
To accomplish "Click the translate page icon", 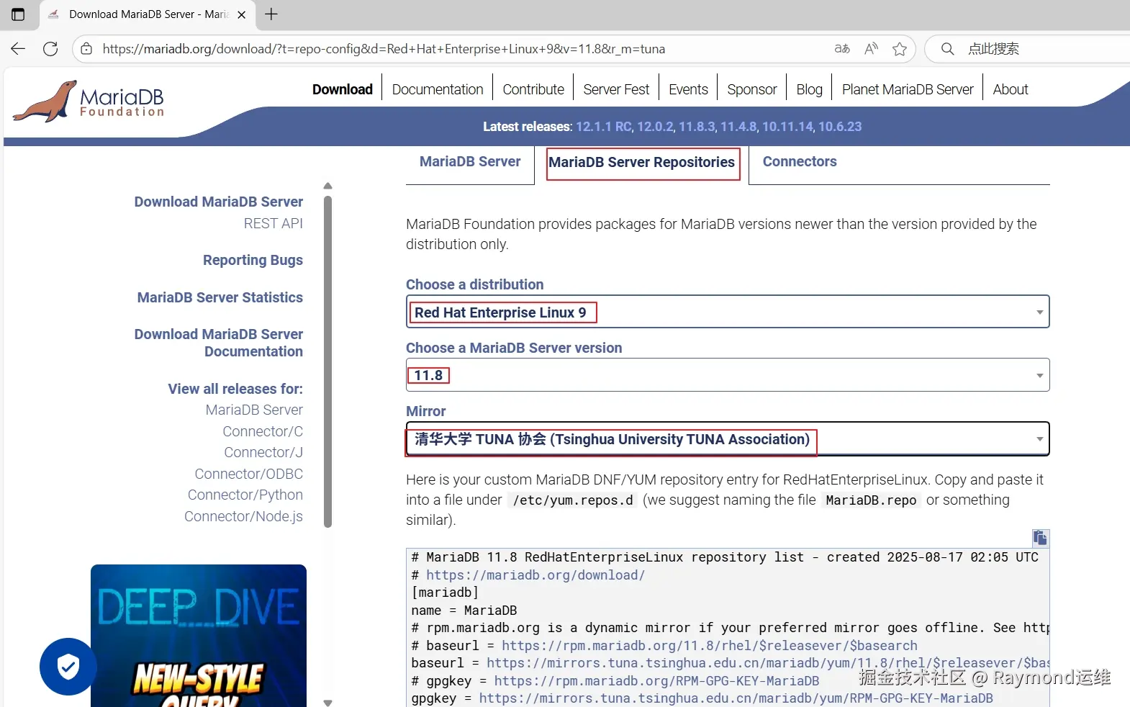I will (842, 49).
